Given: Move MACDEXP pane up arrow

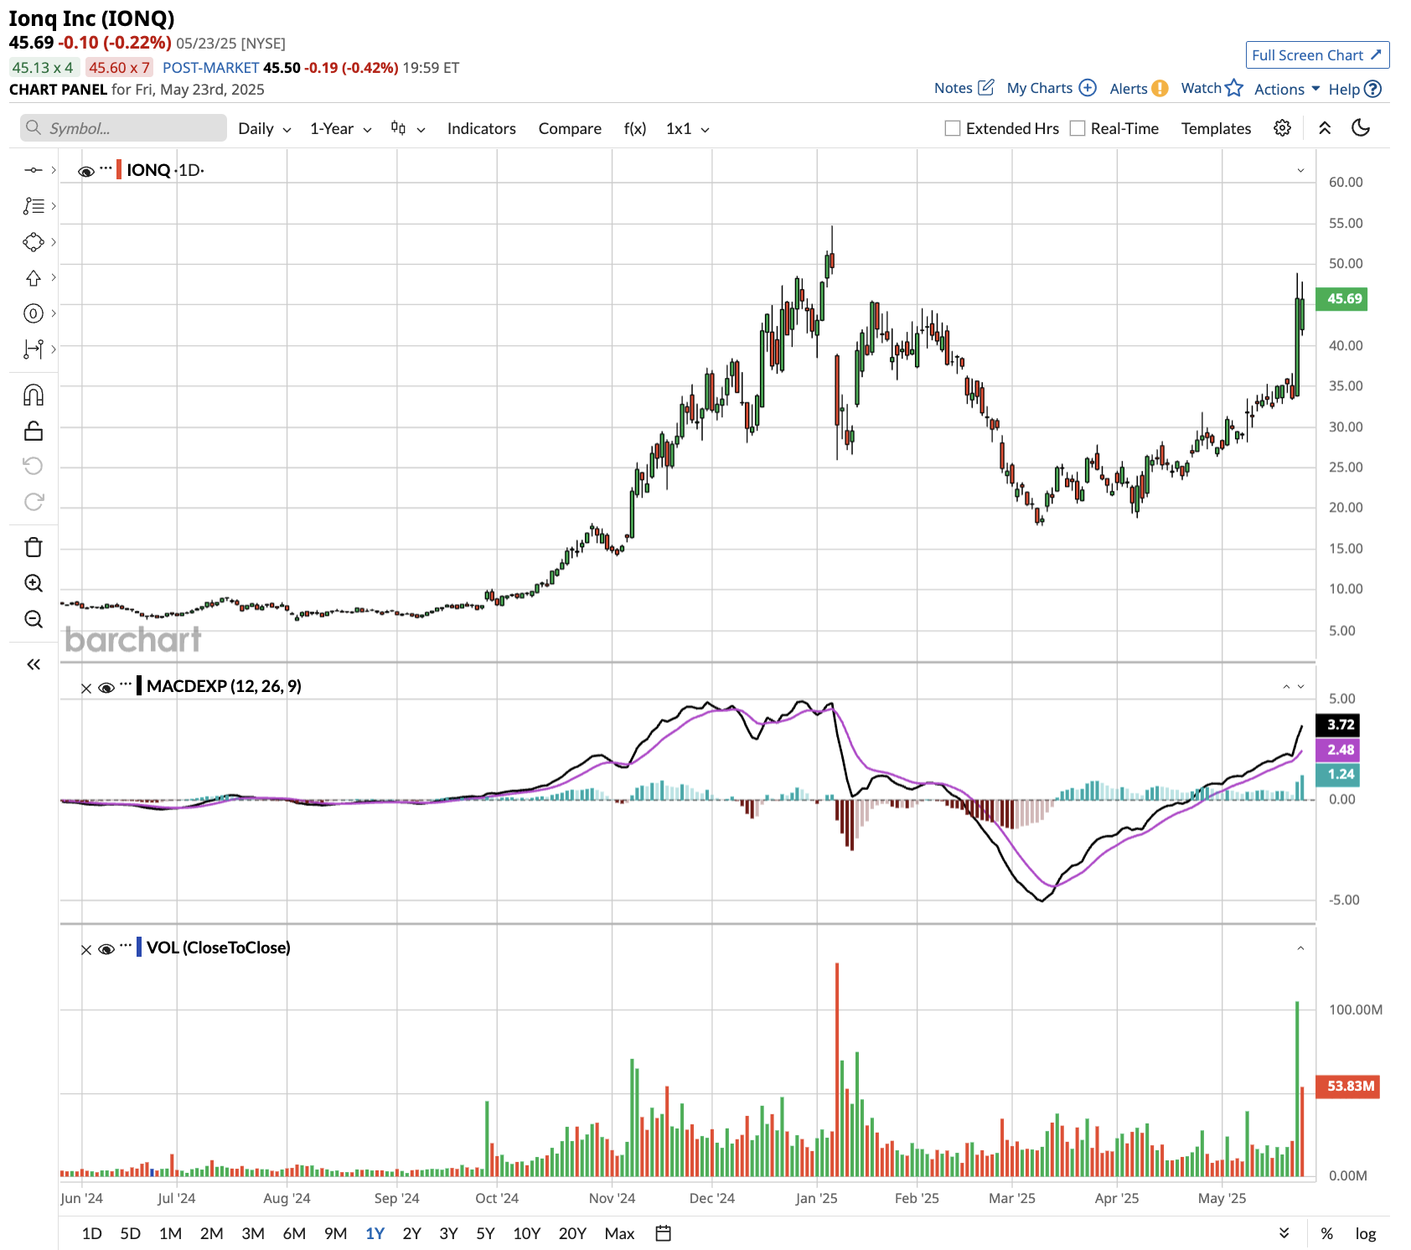Looking at the screenshot, I should 1286,686.
